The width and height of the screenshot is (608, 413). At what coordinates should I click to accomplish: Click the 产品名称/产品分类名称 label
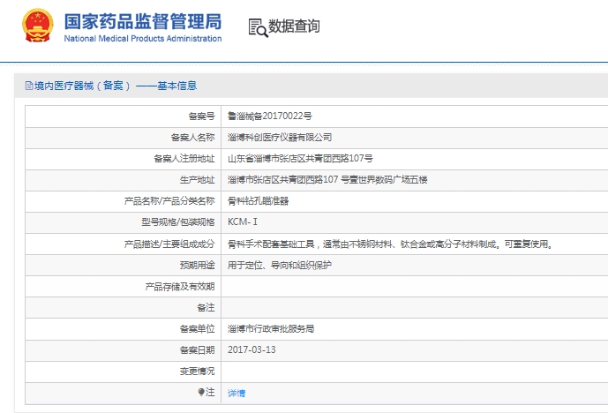point(169,201)
